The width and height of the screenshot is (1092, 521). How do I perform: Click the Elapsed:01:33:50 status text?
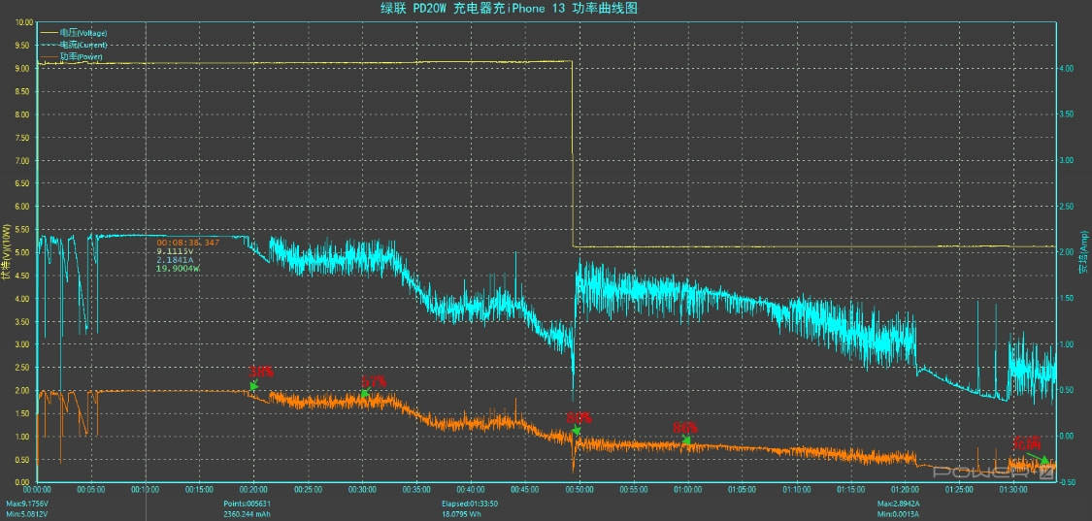[470, 503]
